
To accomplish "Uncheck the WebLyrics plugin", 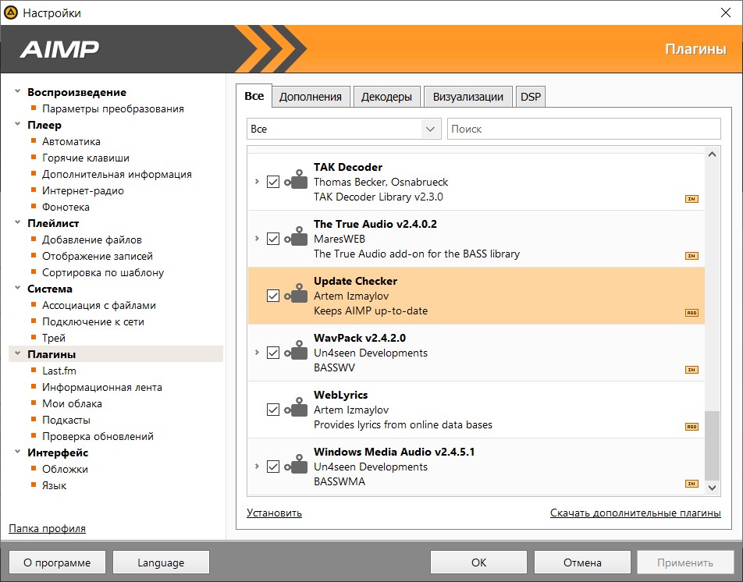I will point(273,410).
